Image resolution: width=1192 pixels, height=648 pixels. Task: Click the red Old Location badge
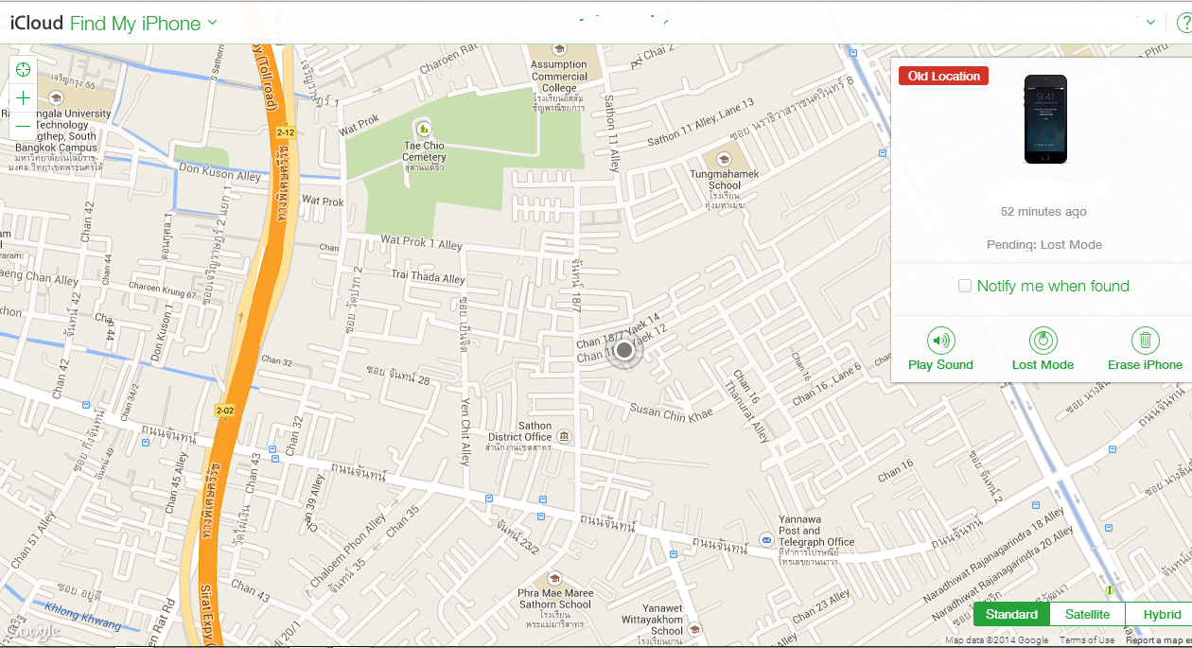944,77
